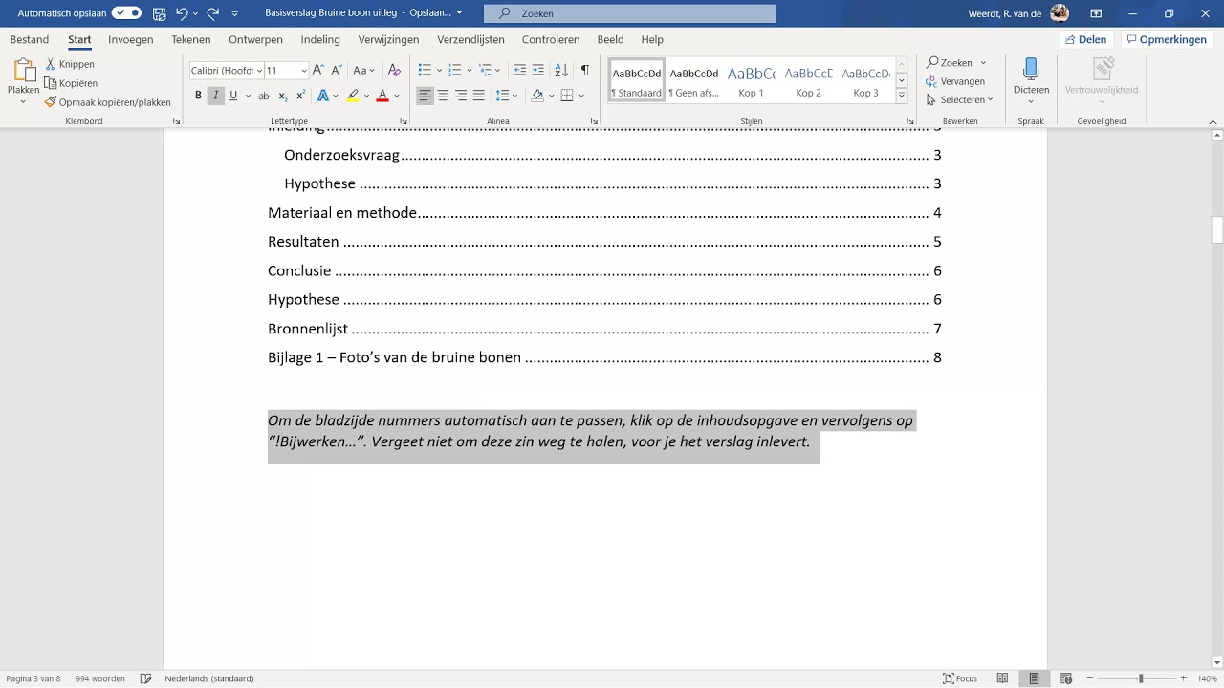This screenshot has width=1224, height=688.
Task: Decrease font size with the shrink-font icon
Action: coord(336,71)
